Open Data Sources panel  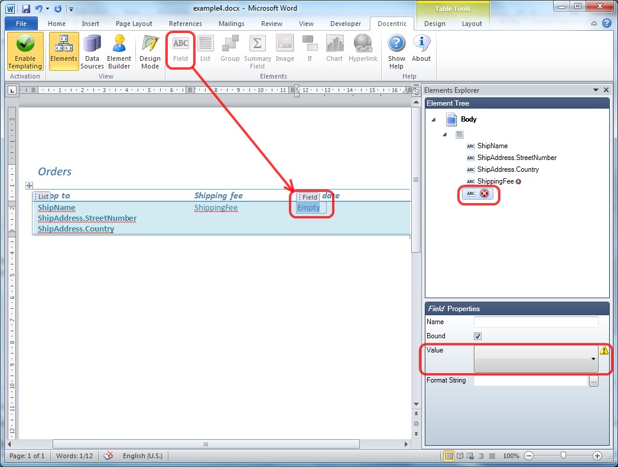click(x=92, y=51)
